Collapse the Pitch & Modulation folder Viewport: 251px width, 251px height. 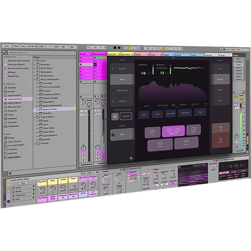coord(35,79)
